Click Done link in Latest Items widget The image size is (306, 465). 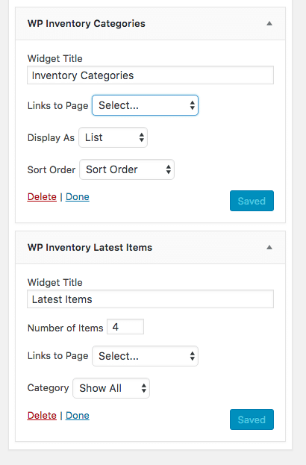[x=78, y=416]
